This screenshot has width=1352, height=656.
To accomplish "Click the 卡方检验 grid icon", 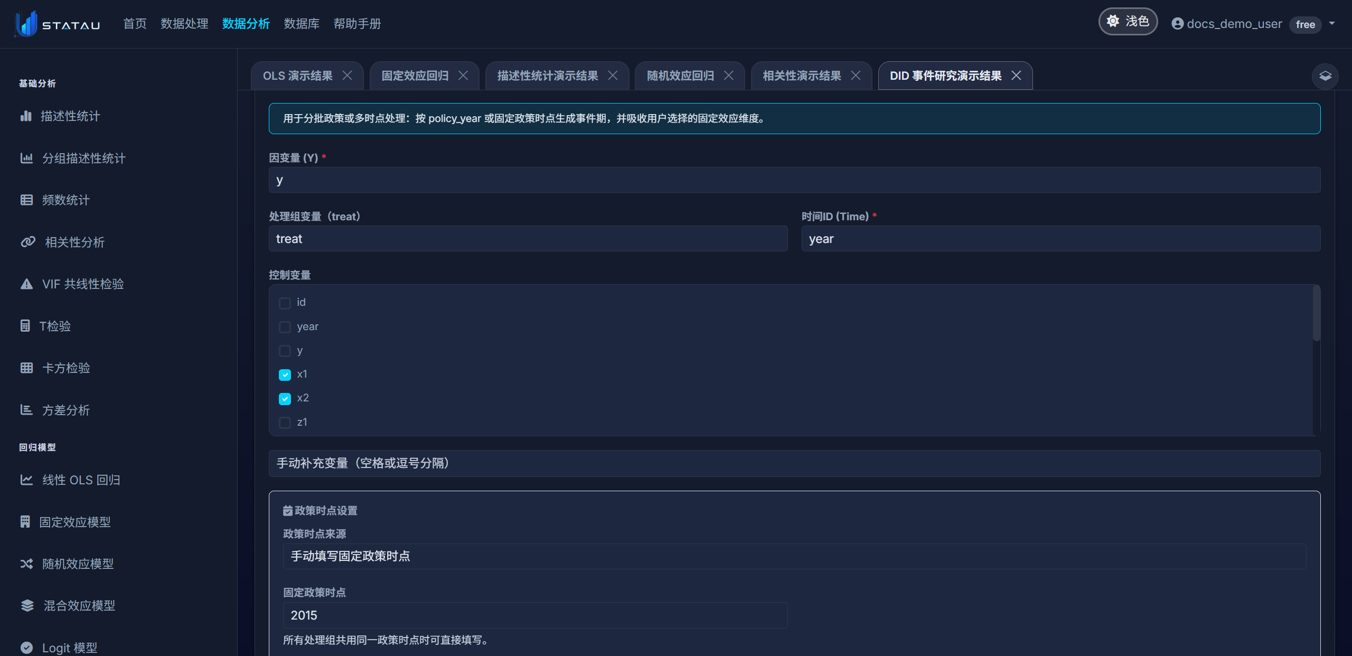I will (x=26, y=368).
